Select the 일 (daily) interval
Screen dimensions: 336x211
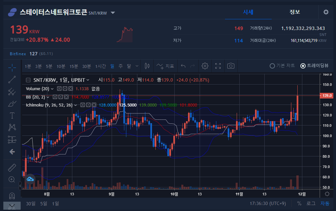(x=112, y=66)
